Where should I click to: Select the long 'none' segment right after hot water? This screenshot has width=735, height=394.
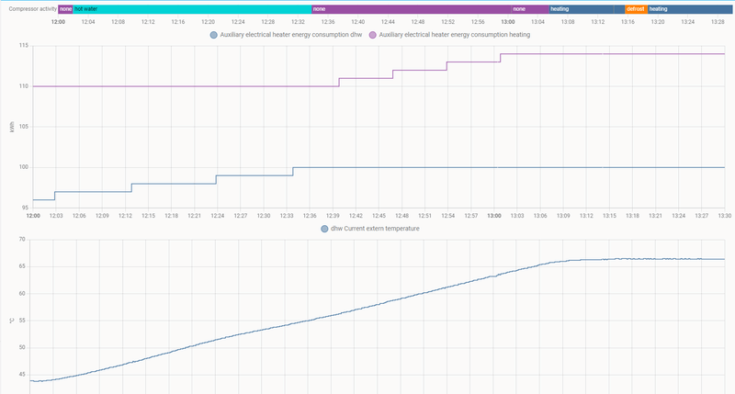coord(411,9)
